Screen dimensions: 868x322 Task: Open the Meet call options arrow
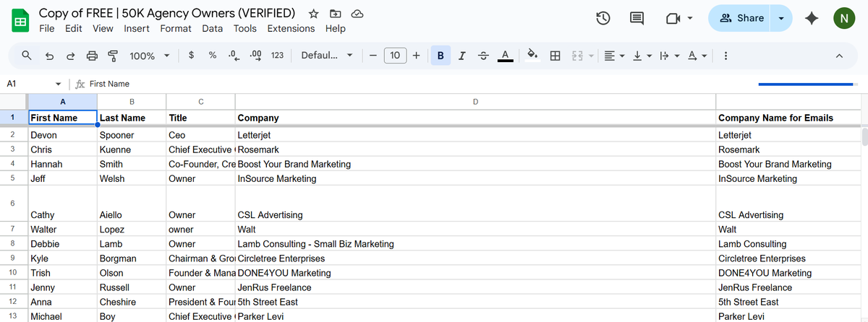click(x=690, y=19)
